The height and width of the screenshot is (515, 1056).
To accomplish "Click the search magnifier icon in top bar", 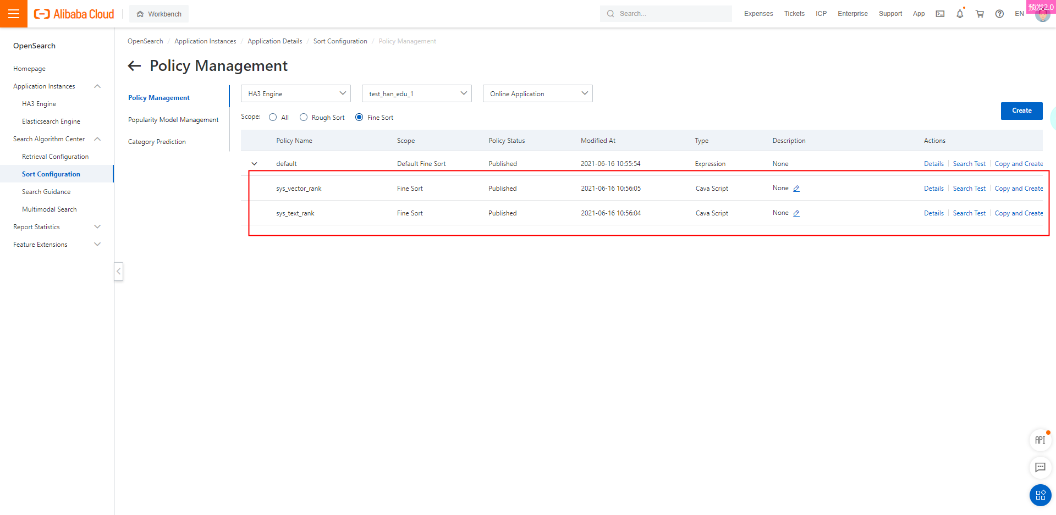I will pos(610,14).
